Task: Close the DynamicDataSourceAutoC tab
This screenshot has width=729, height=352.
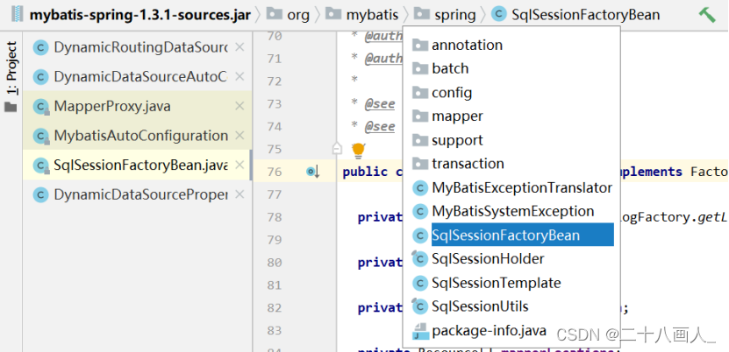Action: pos(239,77)
